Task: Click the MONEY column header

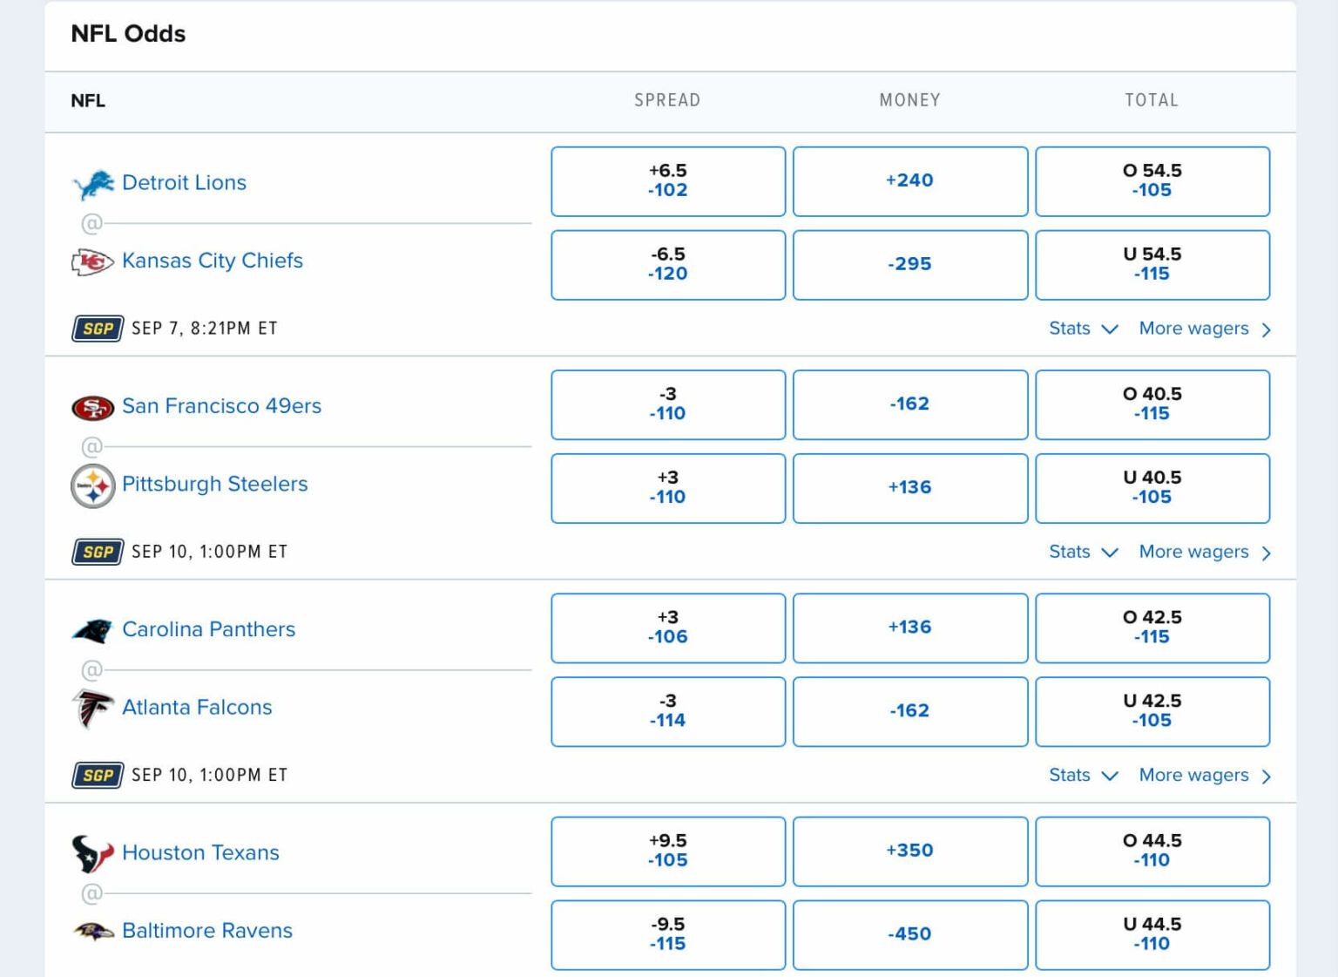Action: pyautogui.click(x=910, y=100)
